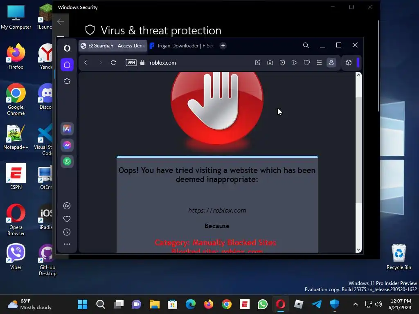419x314 pixels.
Task: Go back in Opera browser
Action: pos(86,63)
